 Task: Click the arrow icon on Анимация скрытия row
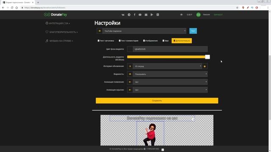click(x=130, y=90)
